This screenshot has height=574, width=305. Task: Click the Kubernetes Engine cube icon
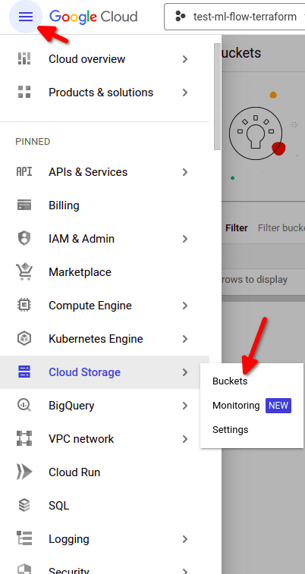pyautogui.click(x=24, y=339)
